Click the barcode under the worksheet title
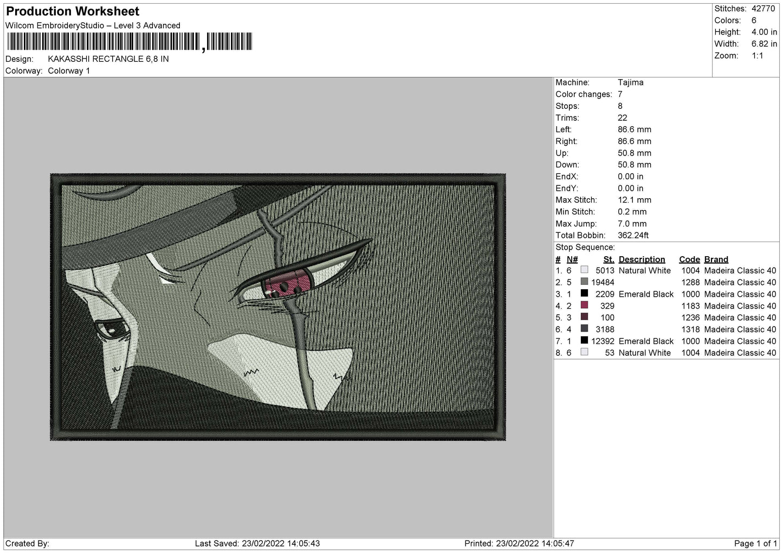Viewport: 783px width, 553px height. tap(130, 42)
